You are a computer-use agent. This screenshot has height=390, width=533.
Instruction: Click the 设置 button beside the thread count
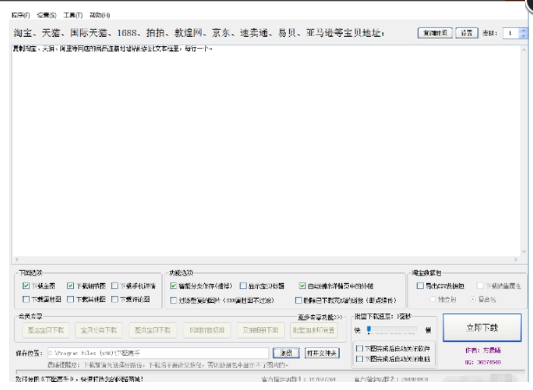pos(466,33)
